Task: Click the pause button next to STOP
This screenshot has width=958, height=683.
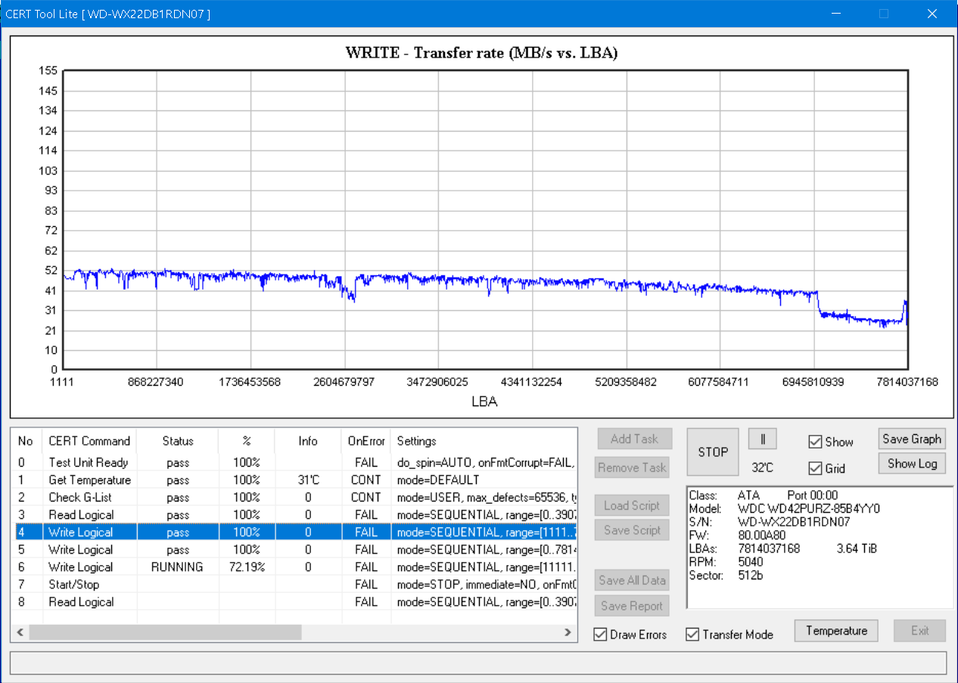Action: [x=763, y=439]
